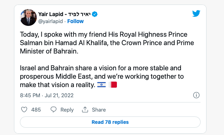Viewport: 224px width, 135px height.
Task: Click the Reply text label
Action: point(67,110)
